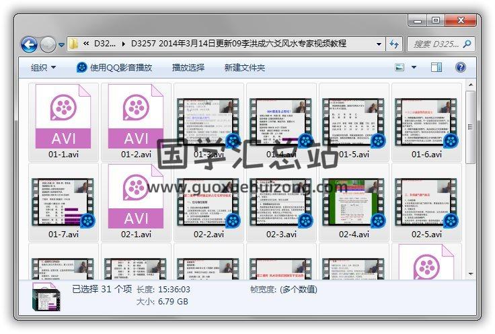Select the 01-6.avi video thumbnail

426,123
